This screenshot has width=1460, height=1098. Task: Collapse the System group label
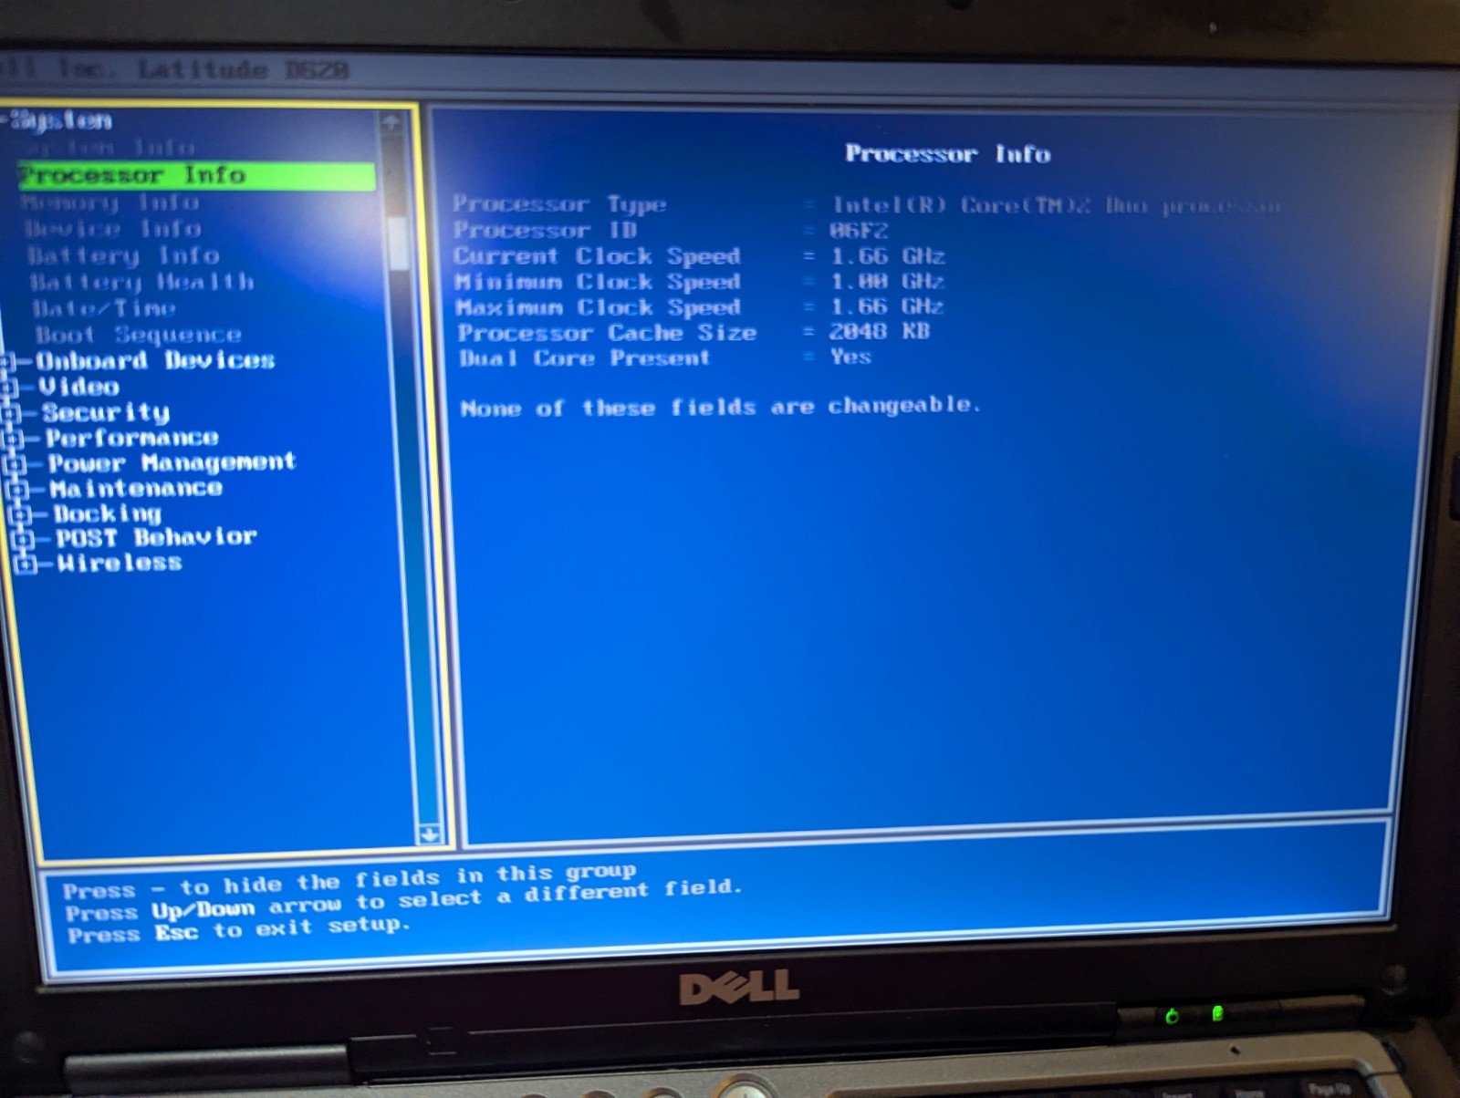click(60, 120)
